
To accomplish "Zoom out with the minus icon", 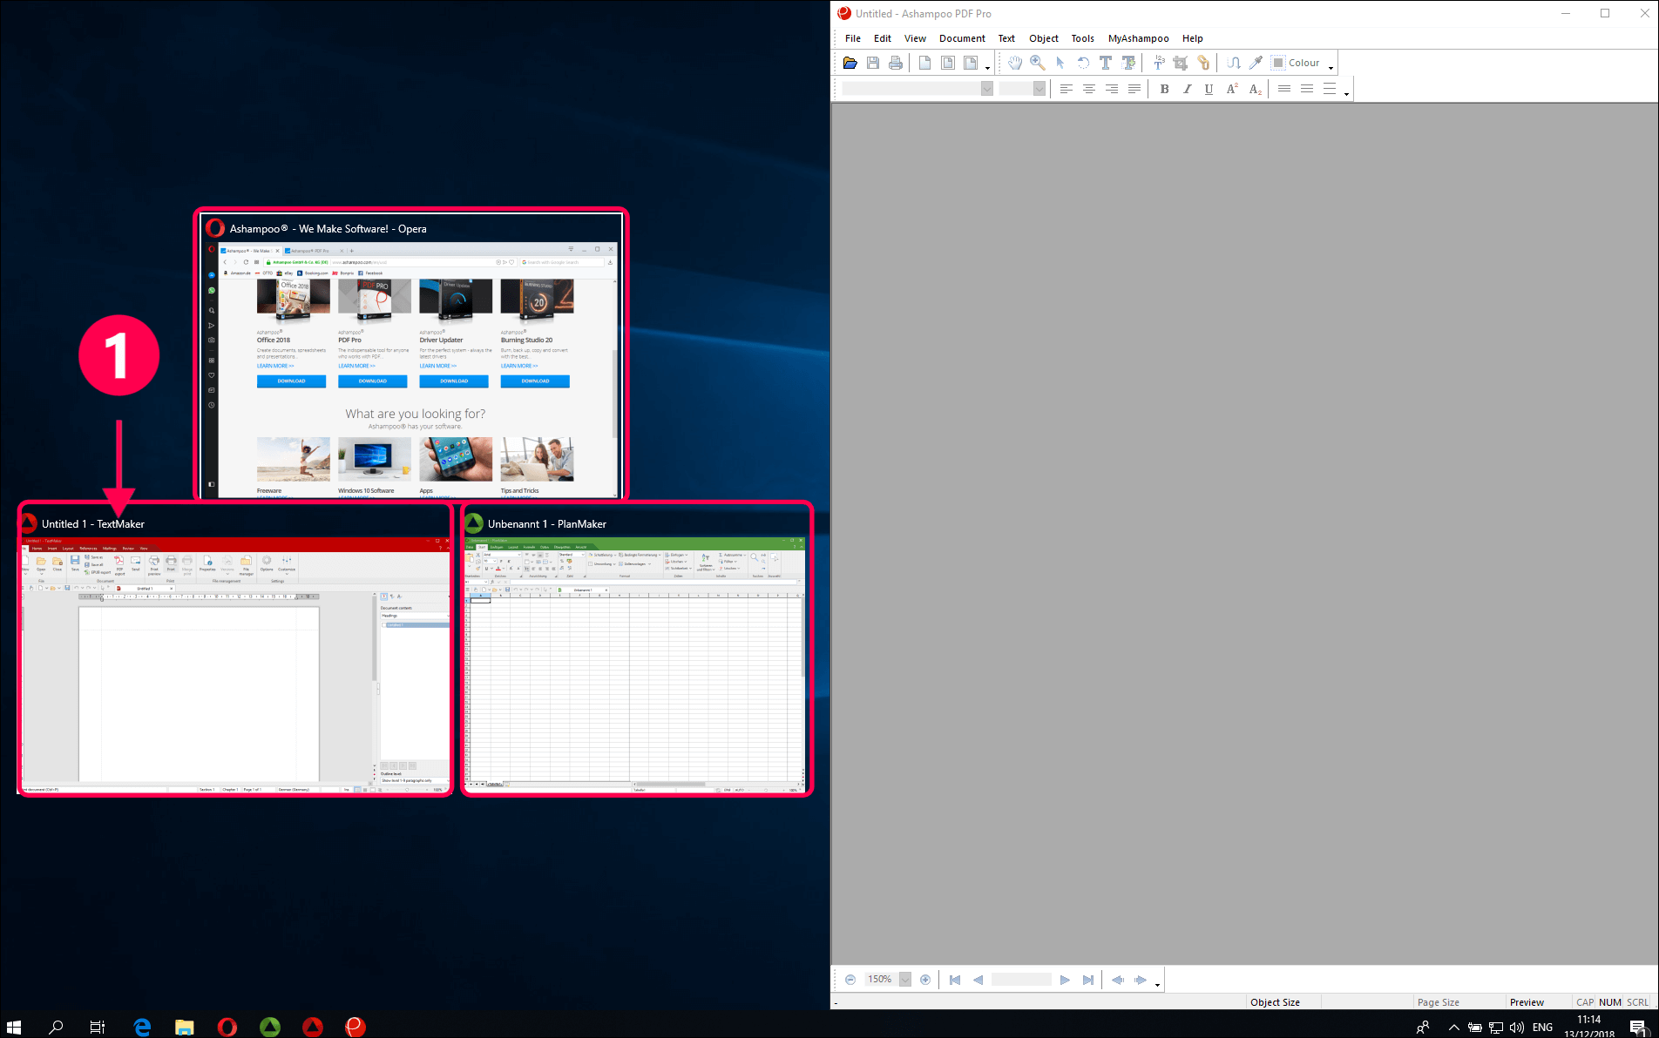I will [850, 980].
